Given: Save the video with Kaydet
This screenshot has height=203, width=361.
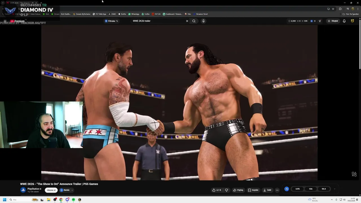Looking at the screenshot, I should coord(253,190).
